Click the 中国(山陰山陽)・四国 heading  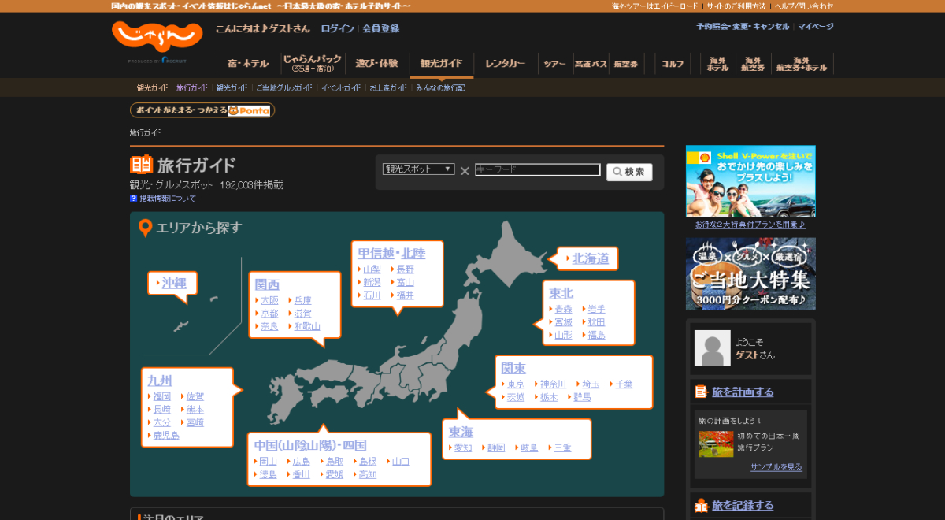tap(310, 445)
